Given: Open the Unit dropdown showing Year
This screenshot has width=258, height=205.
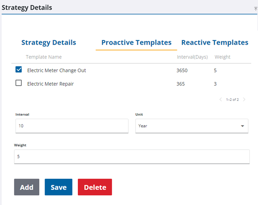Looking at the screenshot, I should 192,126.
